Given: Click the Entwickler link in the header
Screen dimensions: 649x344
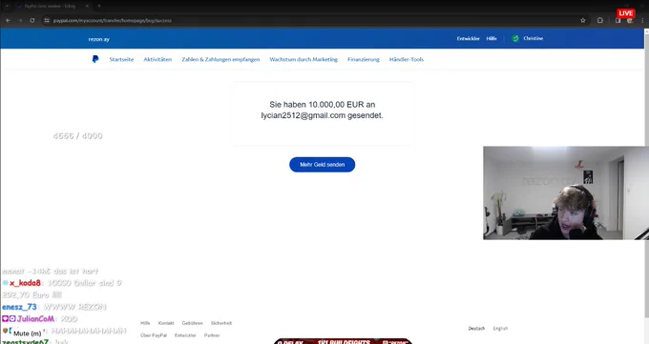Looking at the screenshot, I should click(x=468, y=38).
